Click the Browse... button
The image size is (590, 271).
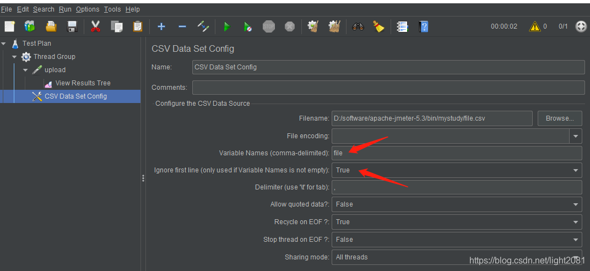(x=560, y=118)
